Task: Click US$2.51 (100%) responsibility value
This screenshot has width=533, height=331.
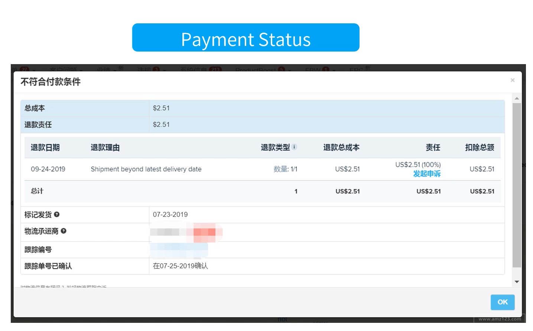Action: (418, 165)
